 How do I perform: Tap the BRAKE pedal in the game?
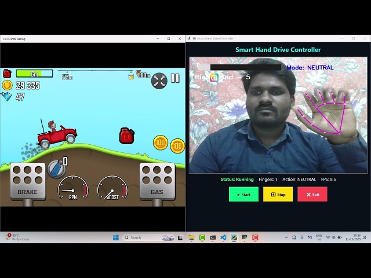tap(28, 181)
